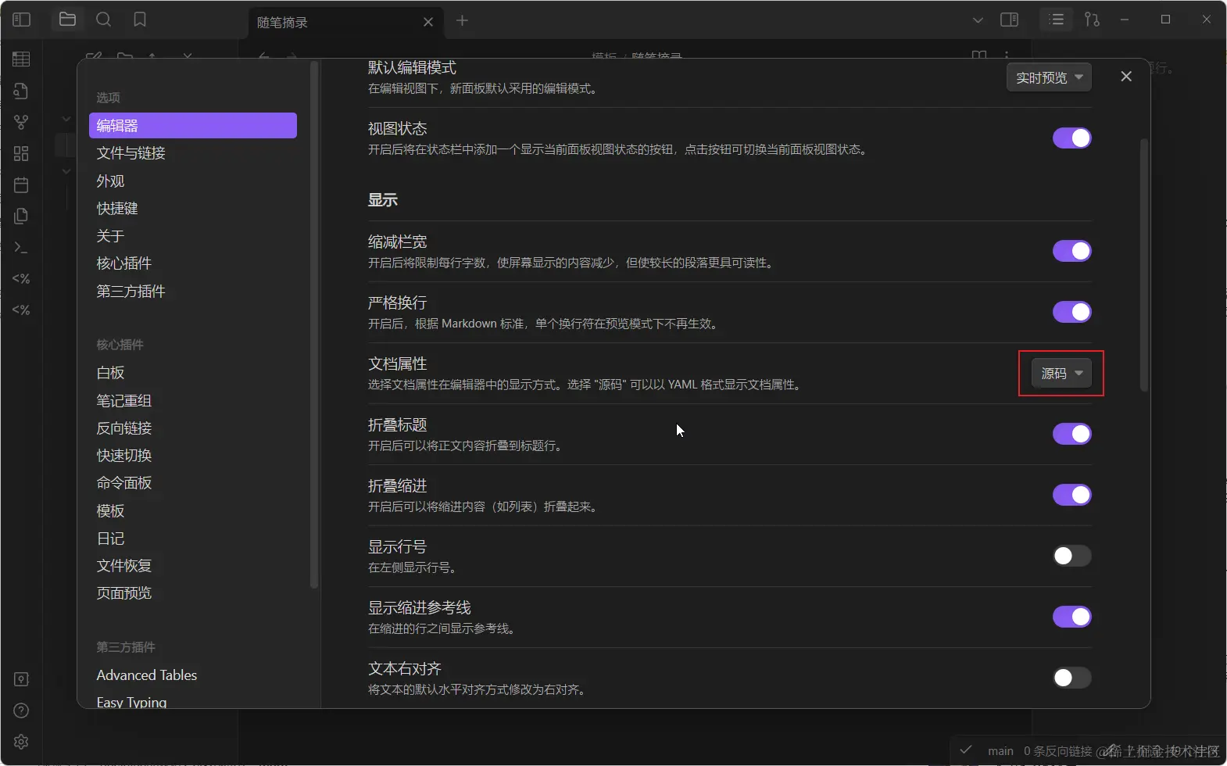Select 快捷键 settings tab
1227x766 pixels.
point(193,209)
